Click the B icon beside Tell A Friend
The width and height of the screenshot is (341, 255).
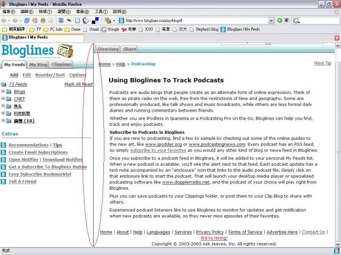[4, 182]
